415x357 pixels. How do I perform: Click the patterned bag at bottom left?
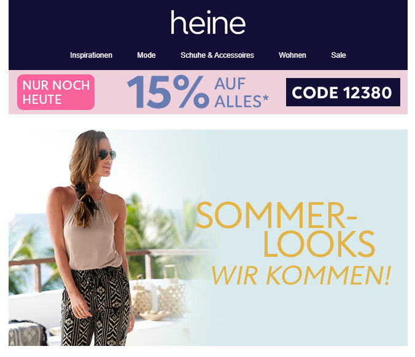28,333
